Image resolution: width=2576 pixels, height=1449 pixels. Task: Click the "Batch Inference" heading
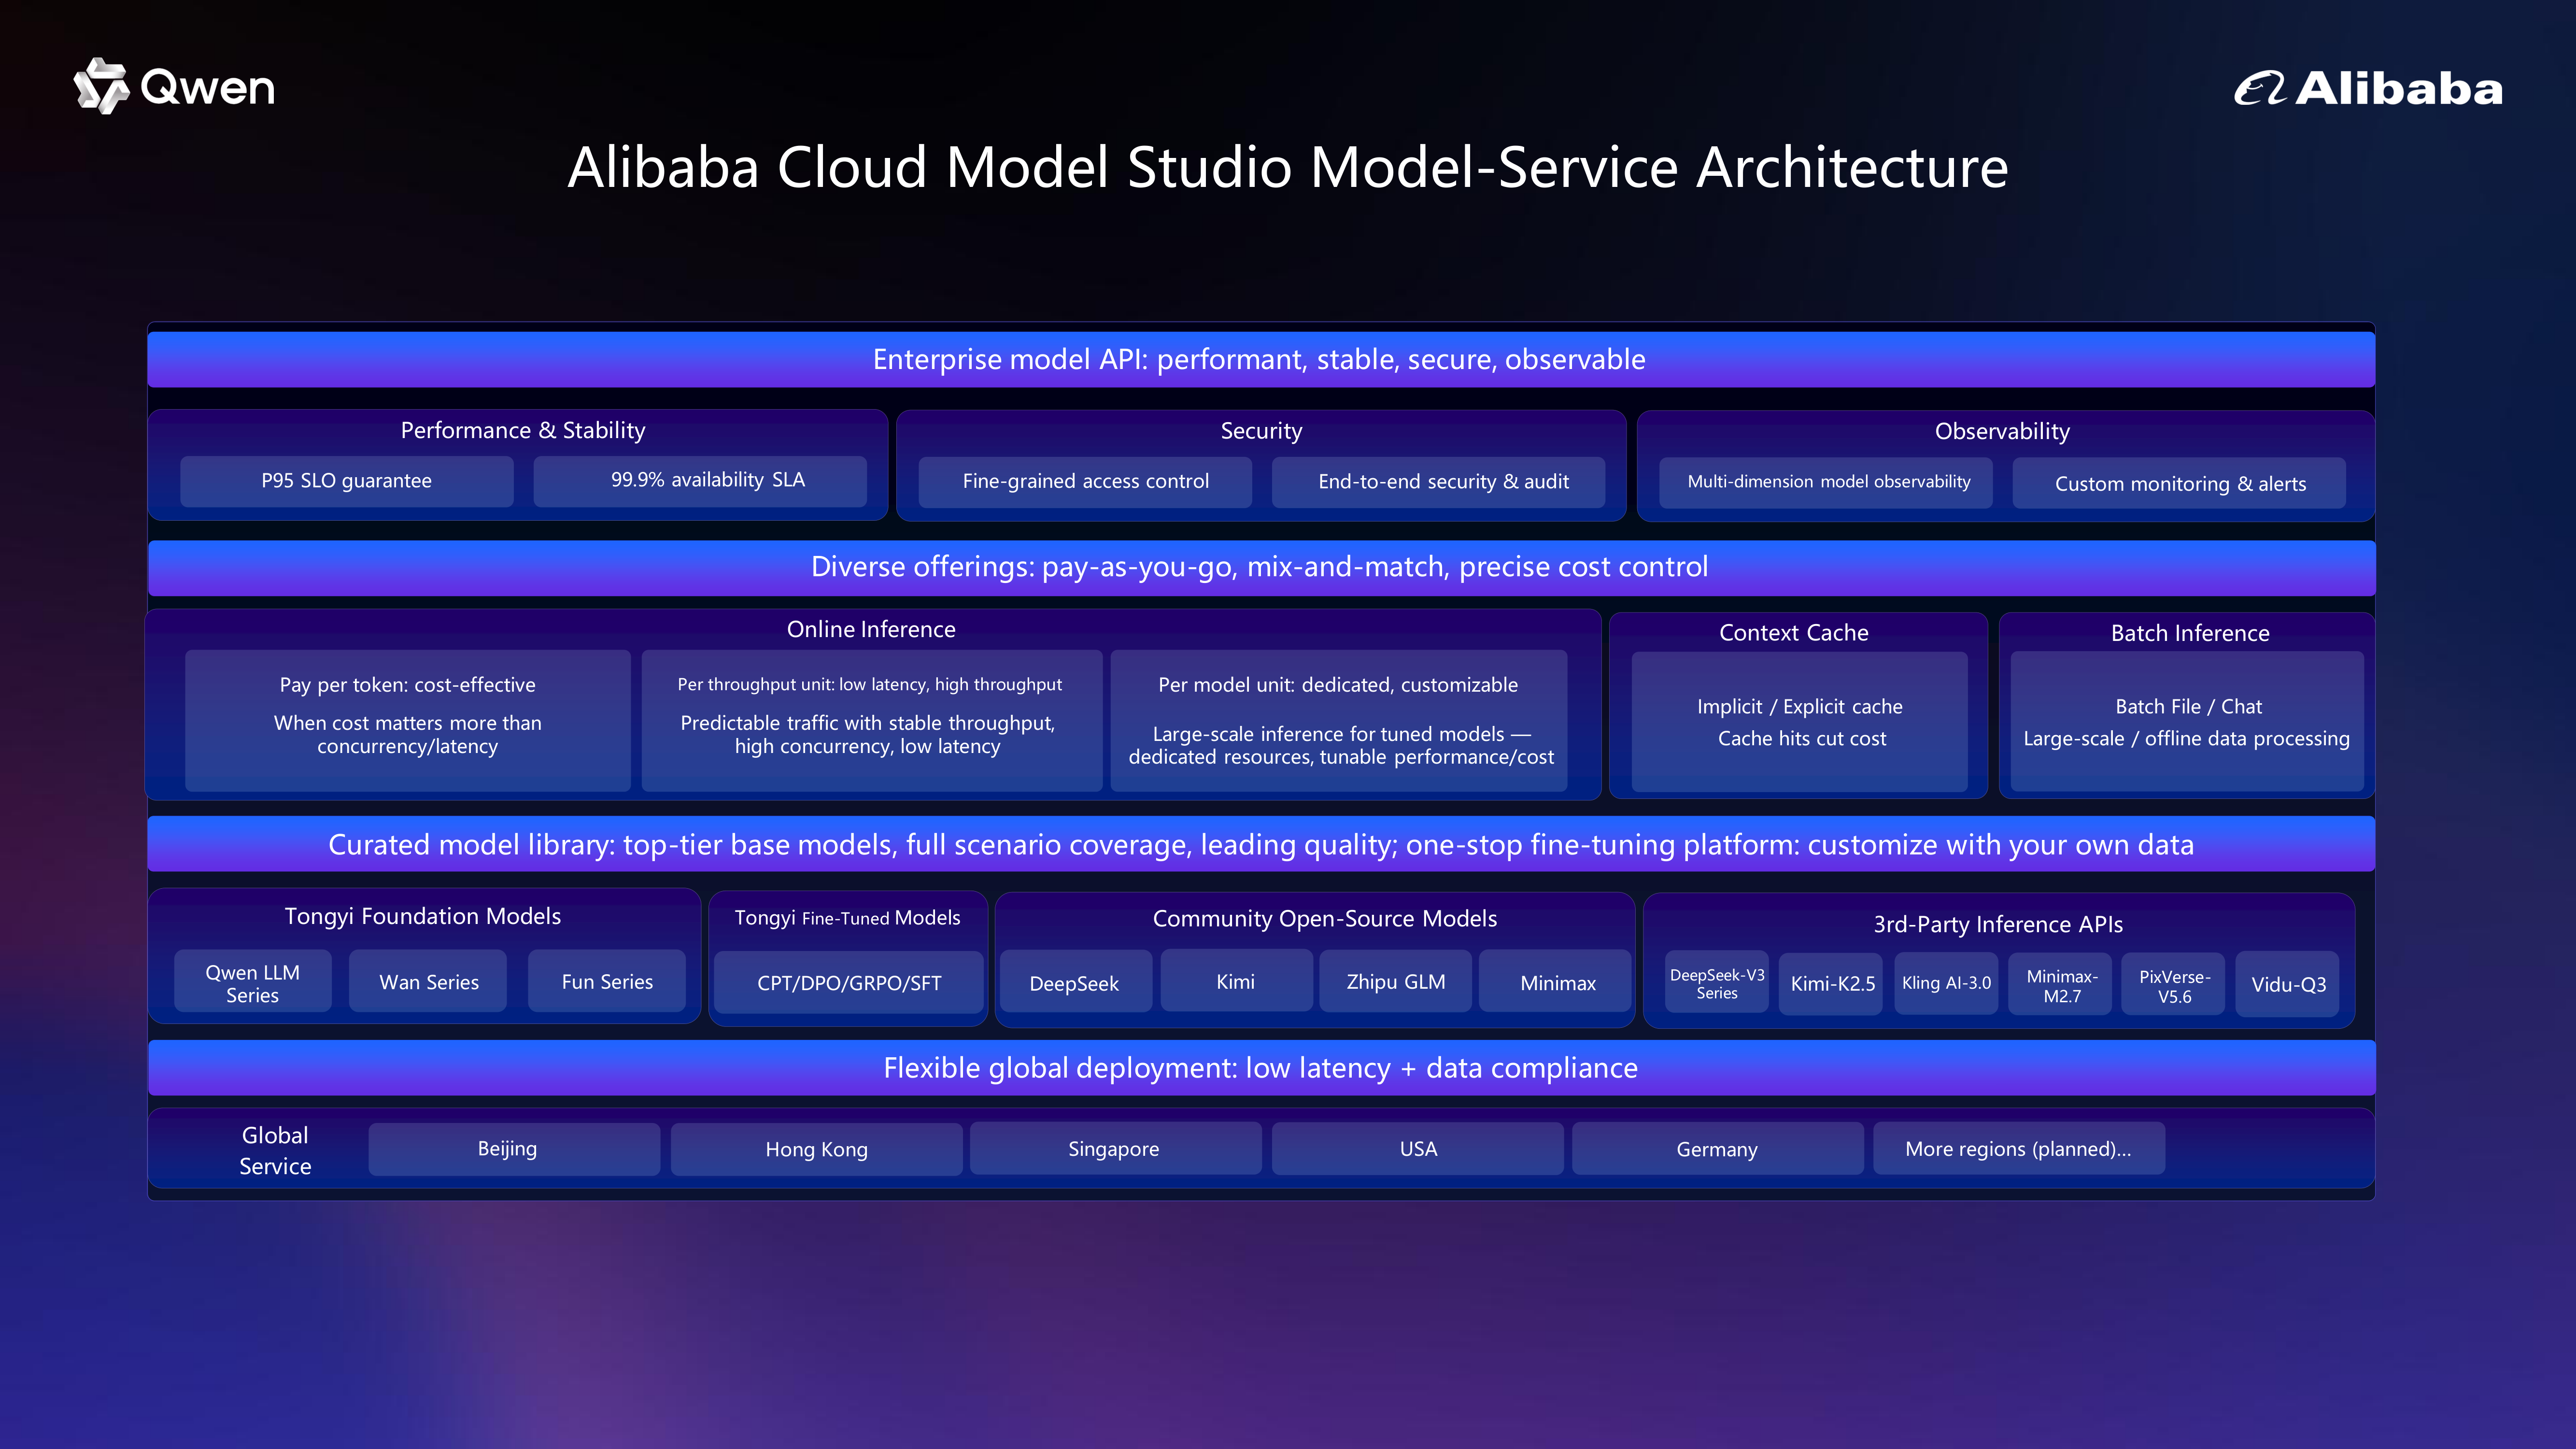tap(2190, 633)
